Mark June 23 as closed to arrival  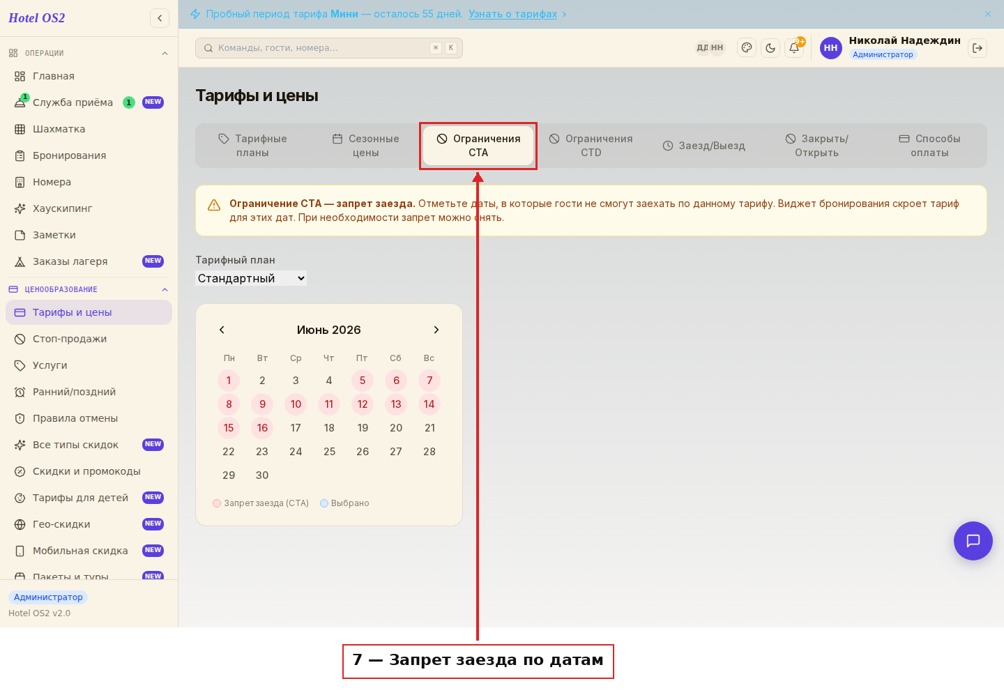tap(262, 452)
